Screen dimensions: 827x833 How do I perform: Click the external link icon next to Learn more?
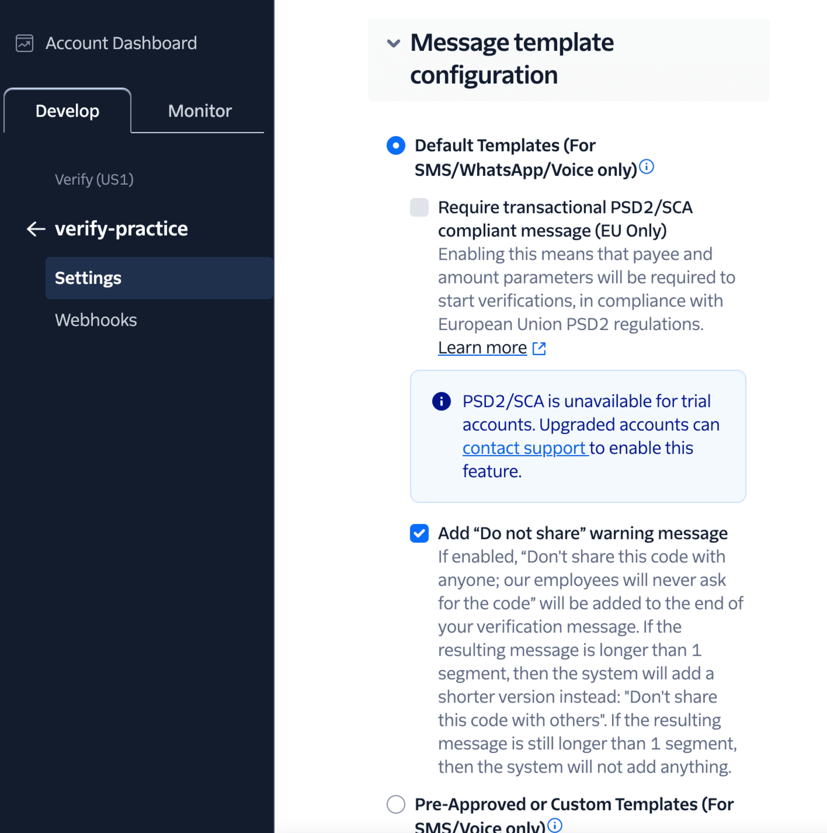click(540, 348)
